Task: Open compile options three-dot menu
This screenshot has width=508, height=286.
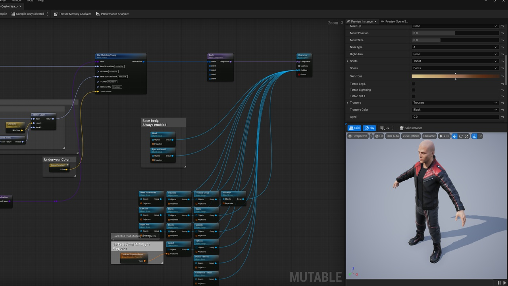Action: tap(48, 14)
